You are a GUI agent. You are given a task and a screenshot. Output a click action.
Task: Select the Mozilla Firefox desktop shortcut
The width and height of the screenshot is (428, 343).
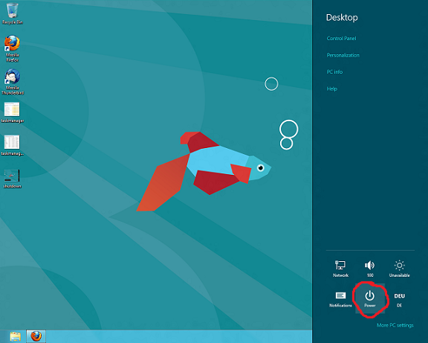pos(13,48)
